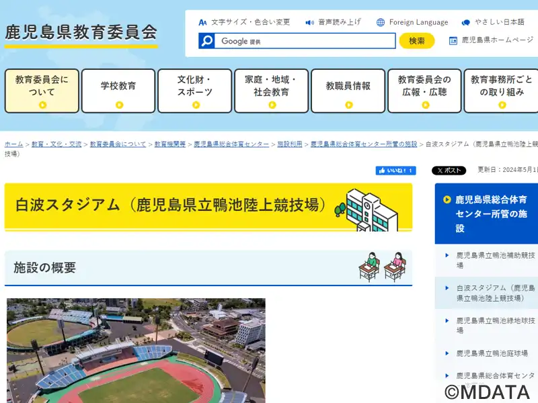Viewport: 538px width, 403px height.
Task: Click the yellow 検索 button
Action: [417, 41]
